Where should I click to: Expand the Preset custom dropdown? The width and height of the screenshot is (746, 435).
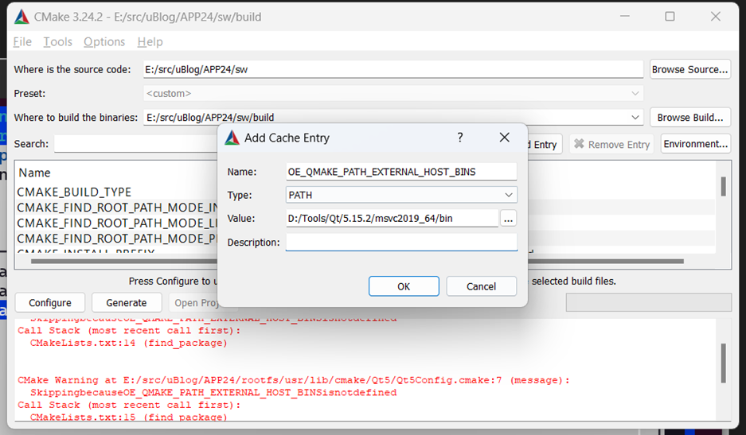pyautogui.click(x=393, y=93)
